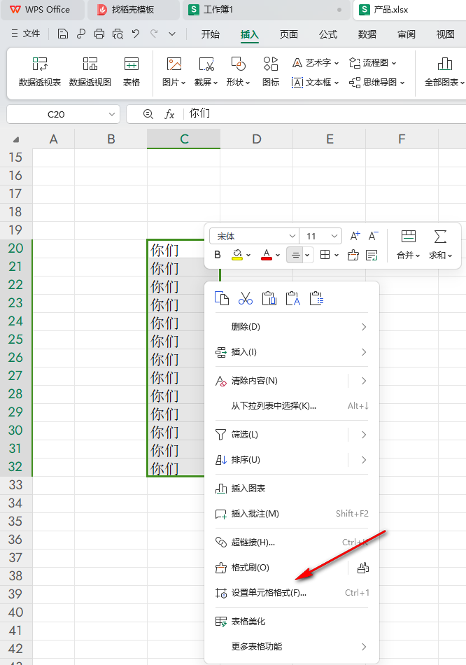The image size is (466, 665).
Task: Apply center alignment in mini toolbar
Action: [x=295, y=255]
